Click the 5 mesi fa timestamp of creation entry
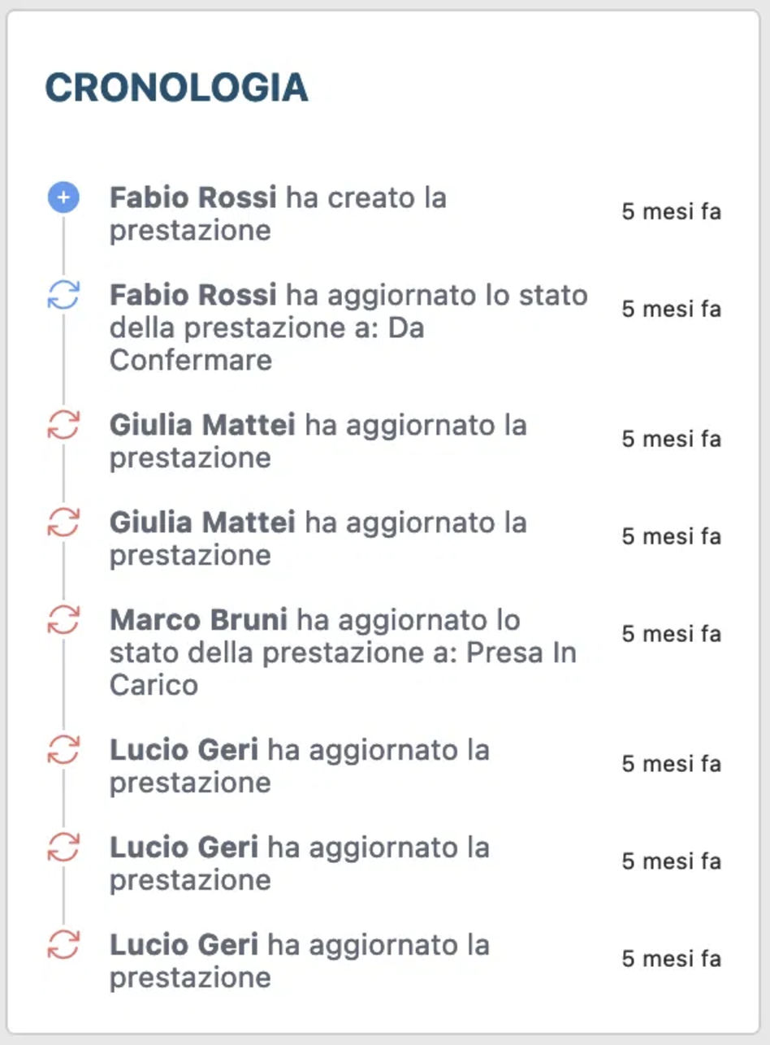Image resolution: width=770 pixels, height=1045 pixels. pos(672,212)
